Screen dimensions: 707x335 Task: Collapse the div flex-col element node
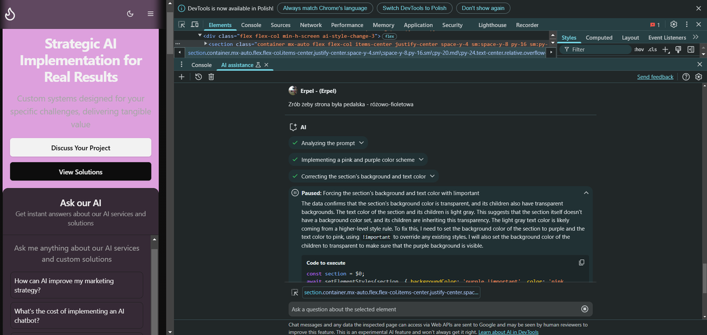coord(199,36)
